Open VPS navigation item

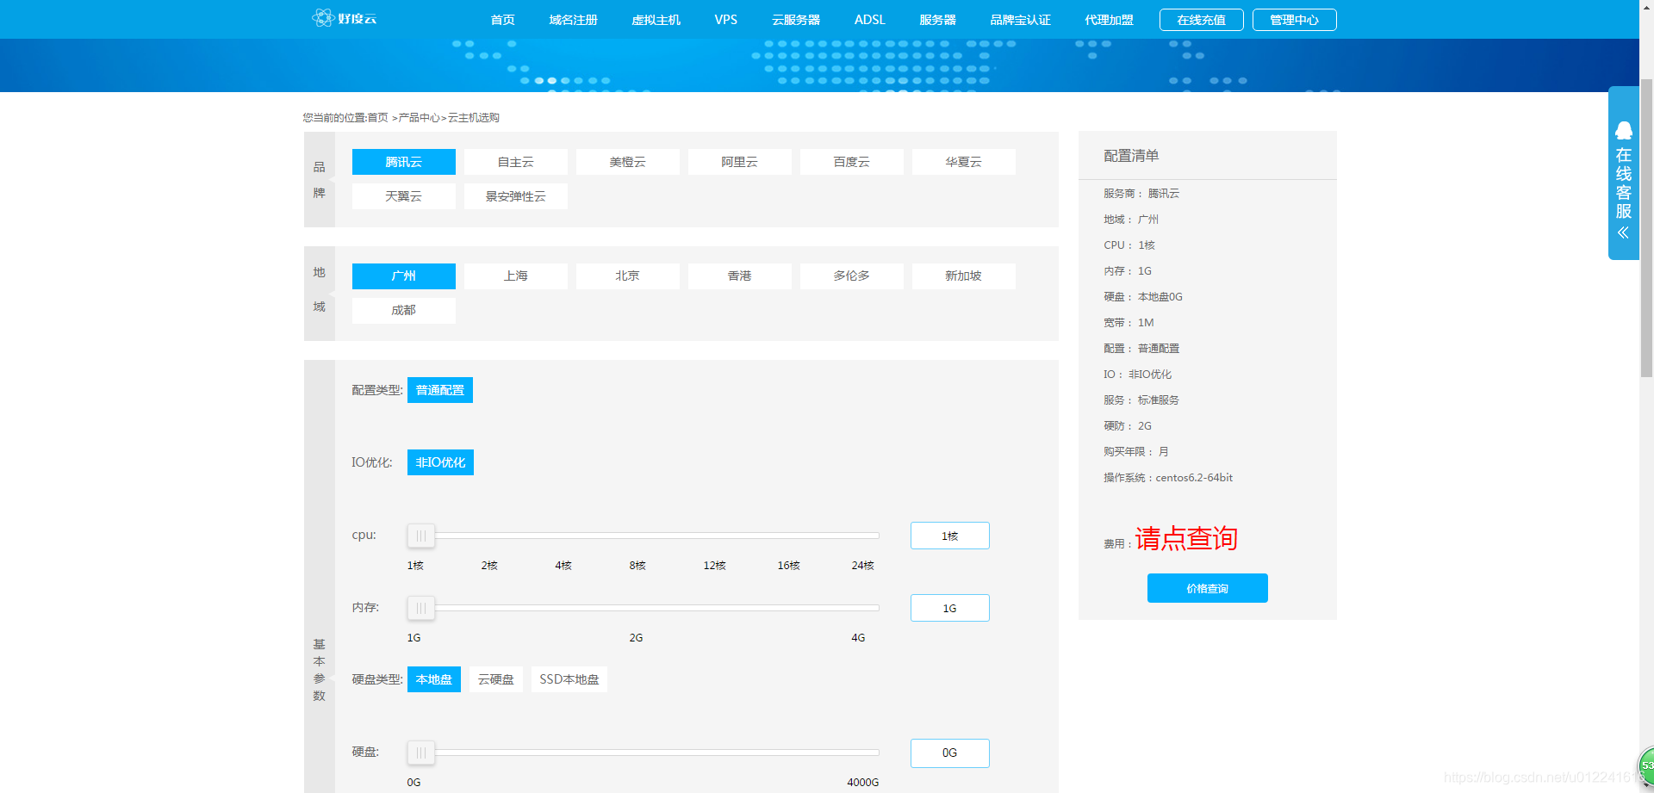[725, 20]
